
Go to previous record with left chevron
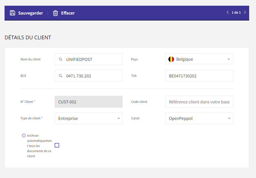pos(228,12)
